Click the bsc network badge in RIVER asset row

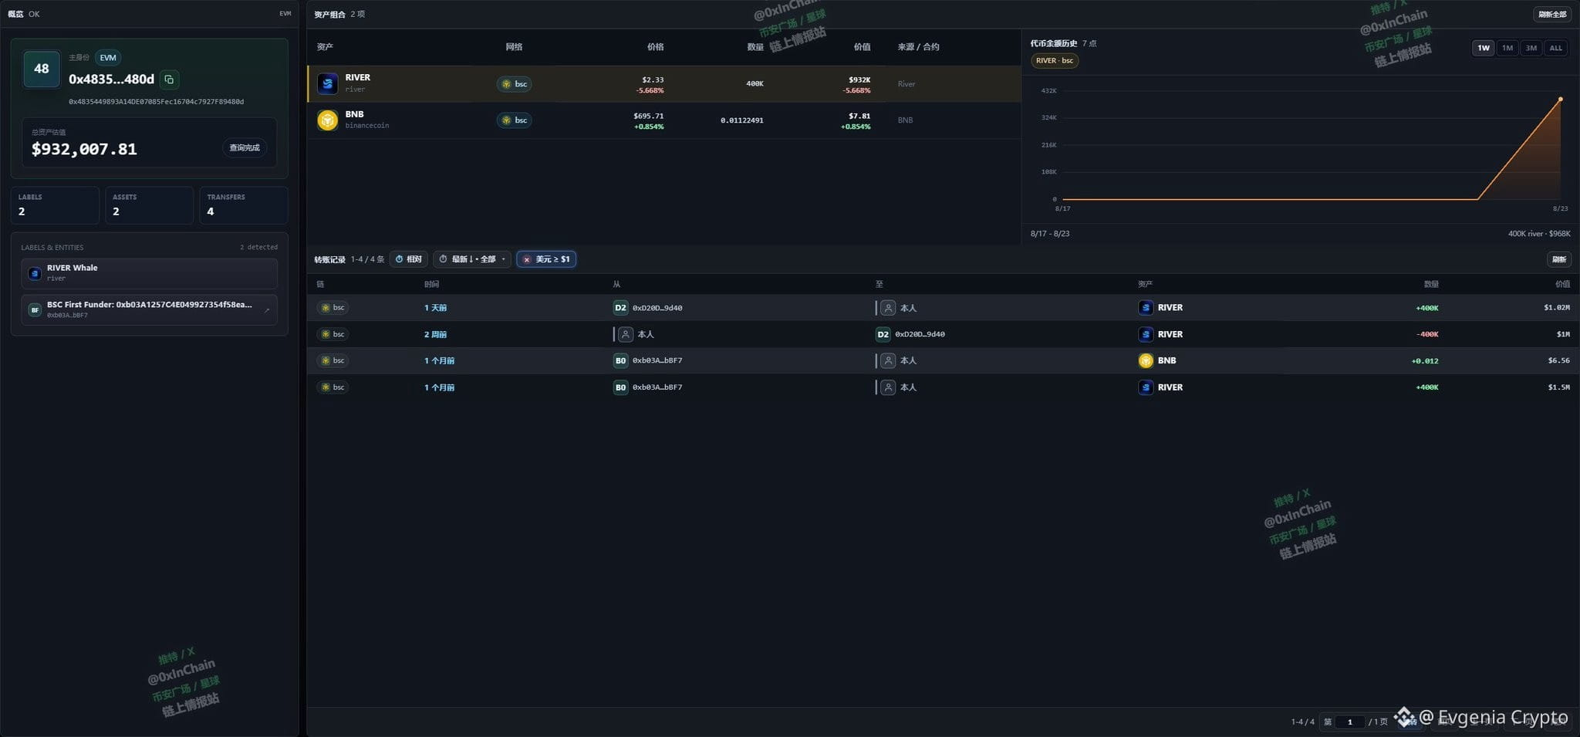coord(515,84)
